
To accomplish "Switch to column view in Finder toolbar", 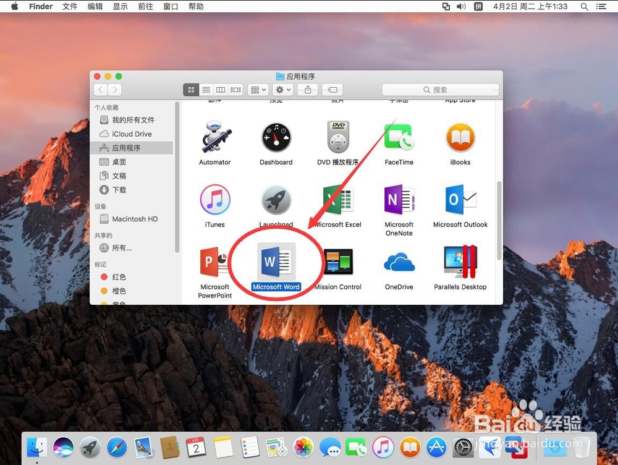I will coord(221,90).
